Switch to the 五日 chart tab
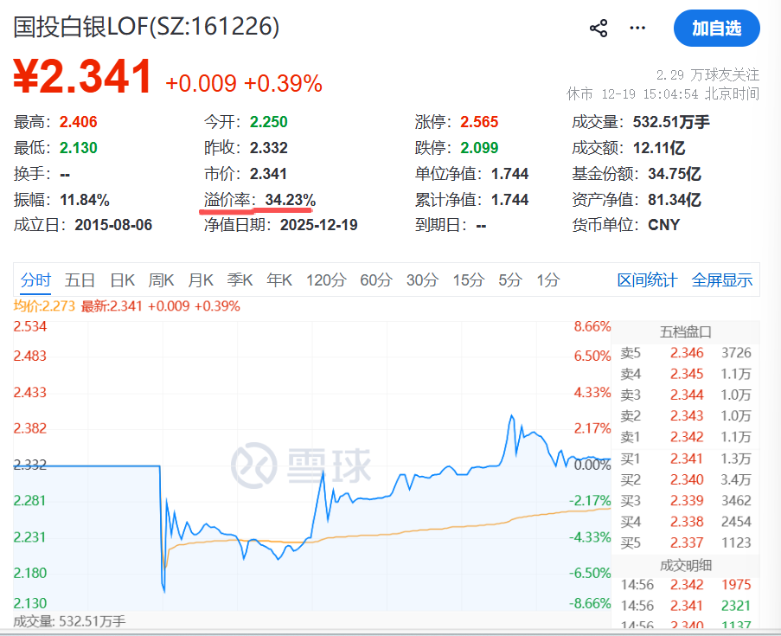781x636 pixels. pos(80,279)
